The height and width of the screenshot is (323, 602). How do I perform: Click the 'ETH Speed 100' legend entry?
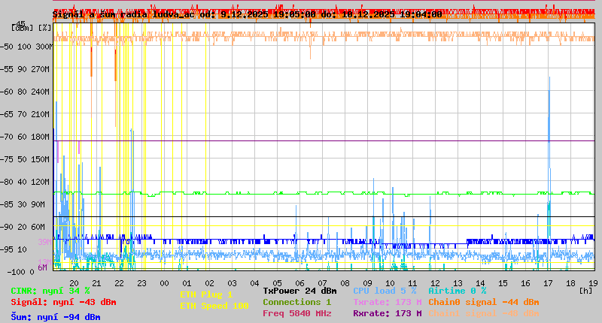214,306
